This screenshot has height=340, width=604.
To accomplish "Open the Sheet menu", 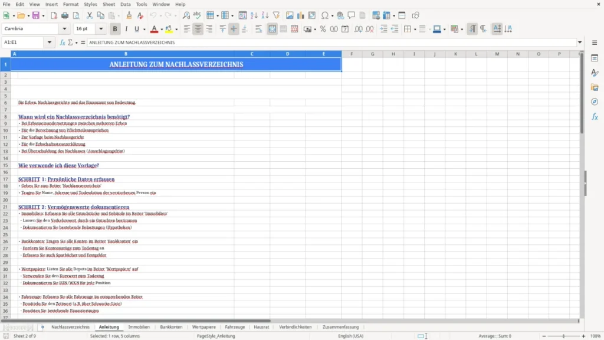I will pyautogui.click(x=109, y=4).
